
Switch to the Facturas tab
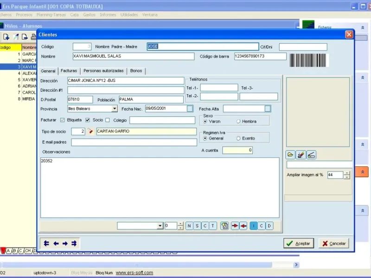click(x=69, y=71)
